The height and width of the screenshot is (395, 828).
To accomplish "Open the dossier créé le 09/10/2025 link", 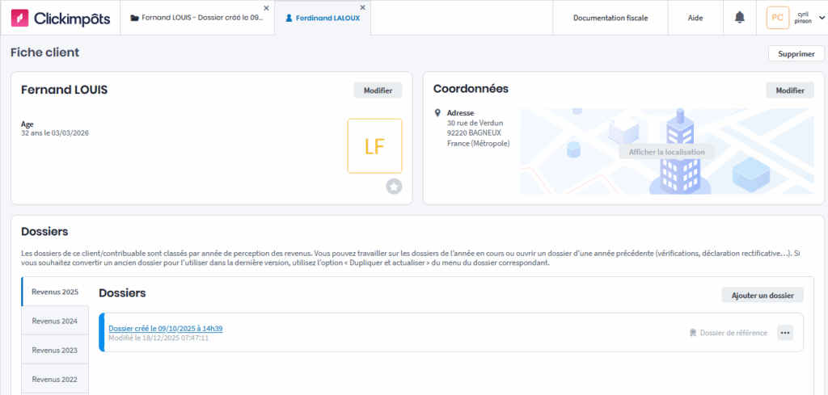I will coord(166,329).
